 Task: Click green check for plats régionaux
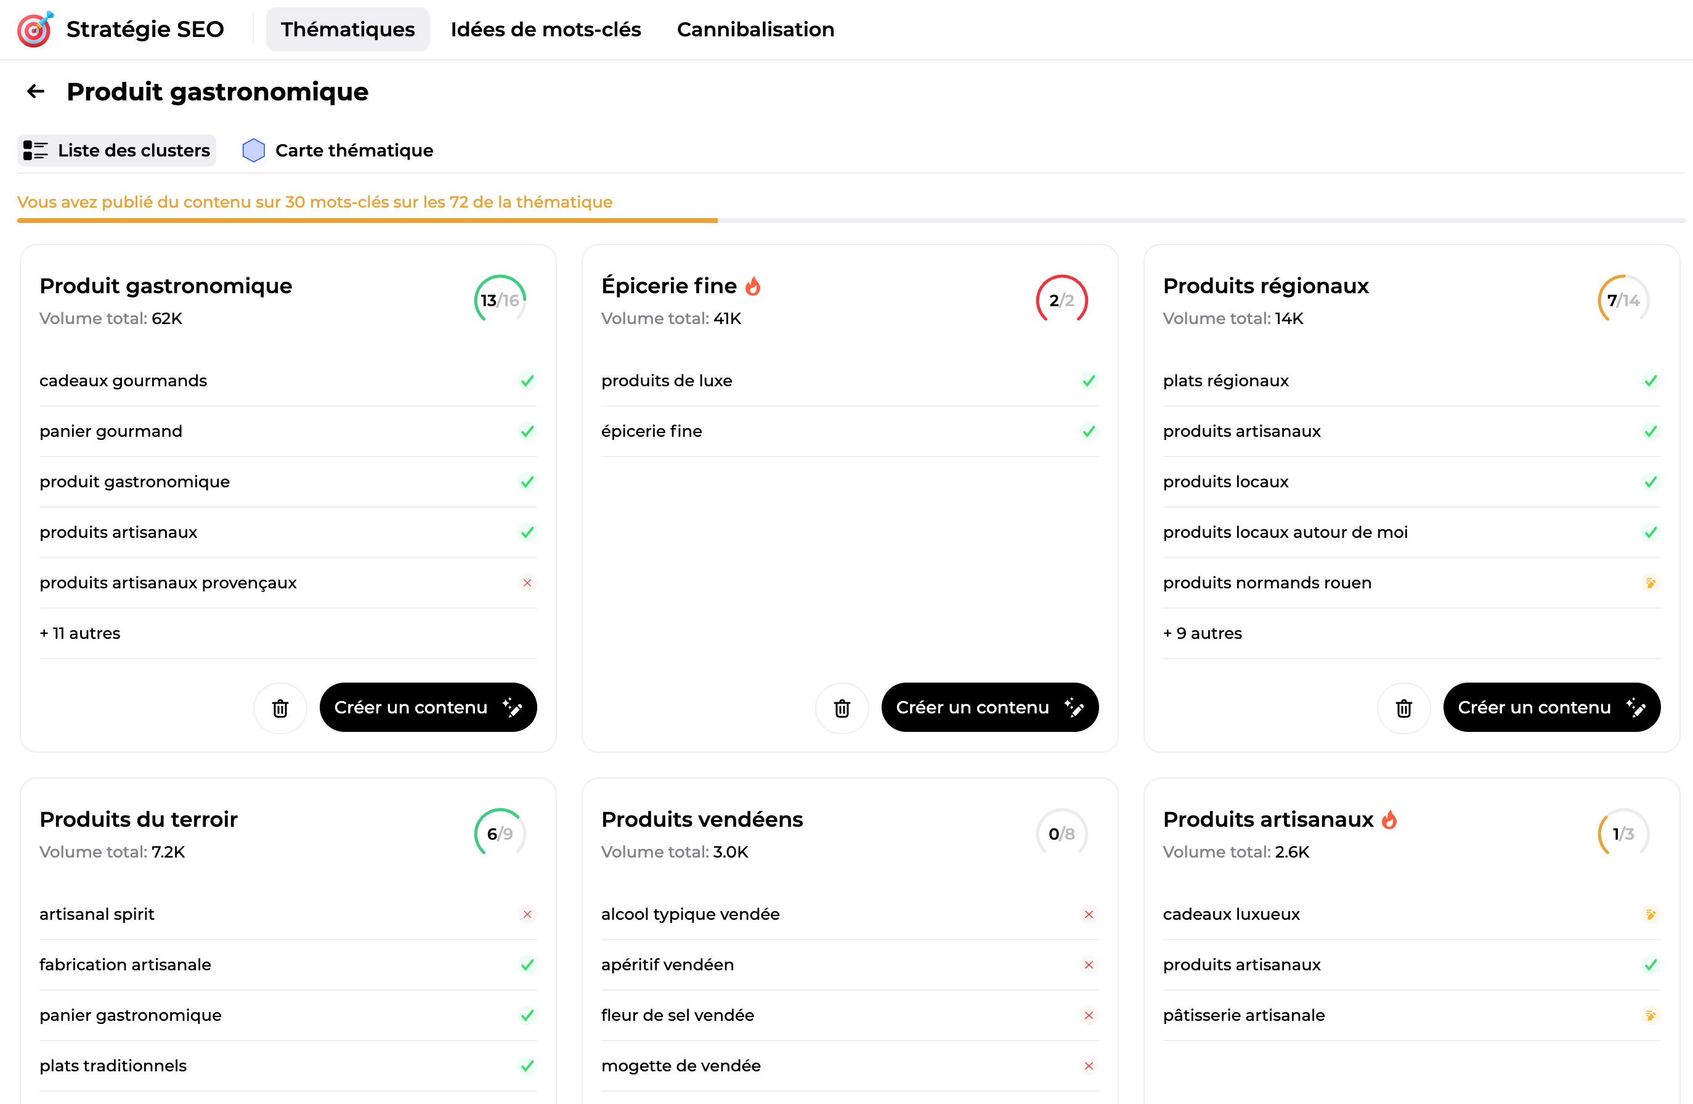[1650, 381]
